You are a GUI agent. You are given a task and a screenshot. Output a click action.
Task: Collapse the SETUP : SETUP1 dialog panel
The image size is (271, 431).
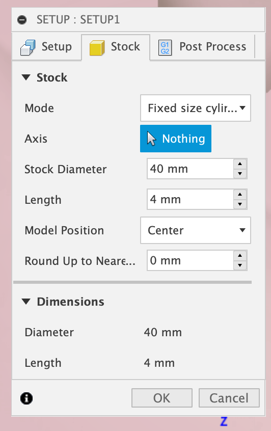tap(22, 20)
